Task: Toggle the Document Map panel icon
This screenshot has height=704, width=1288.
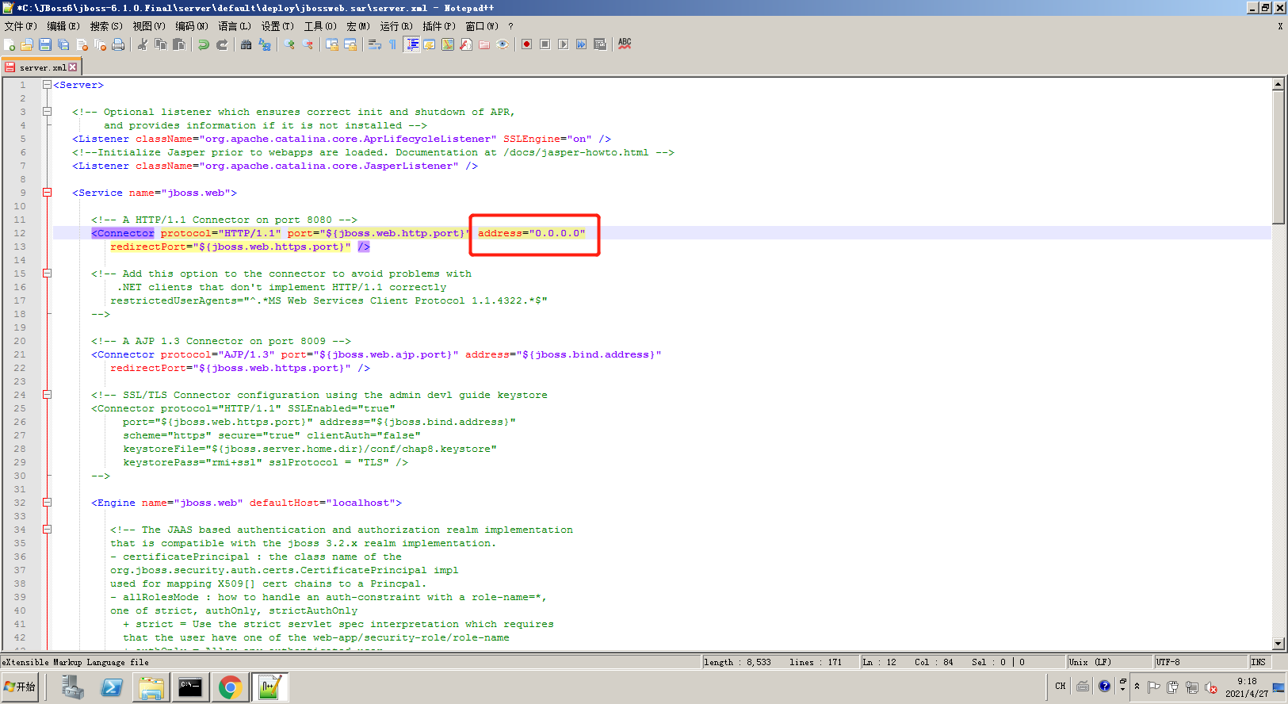Action: pyautogui.click(x=448, y=44)
